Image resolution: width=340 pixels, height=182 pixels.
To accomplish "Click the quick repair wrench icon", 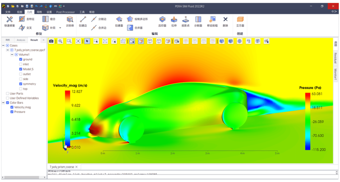I will click(9, 19).
